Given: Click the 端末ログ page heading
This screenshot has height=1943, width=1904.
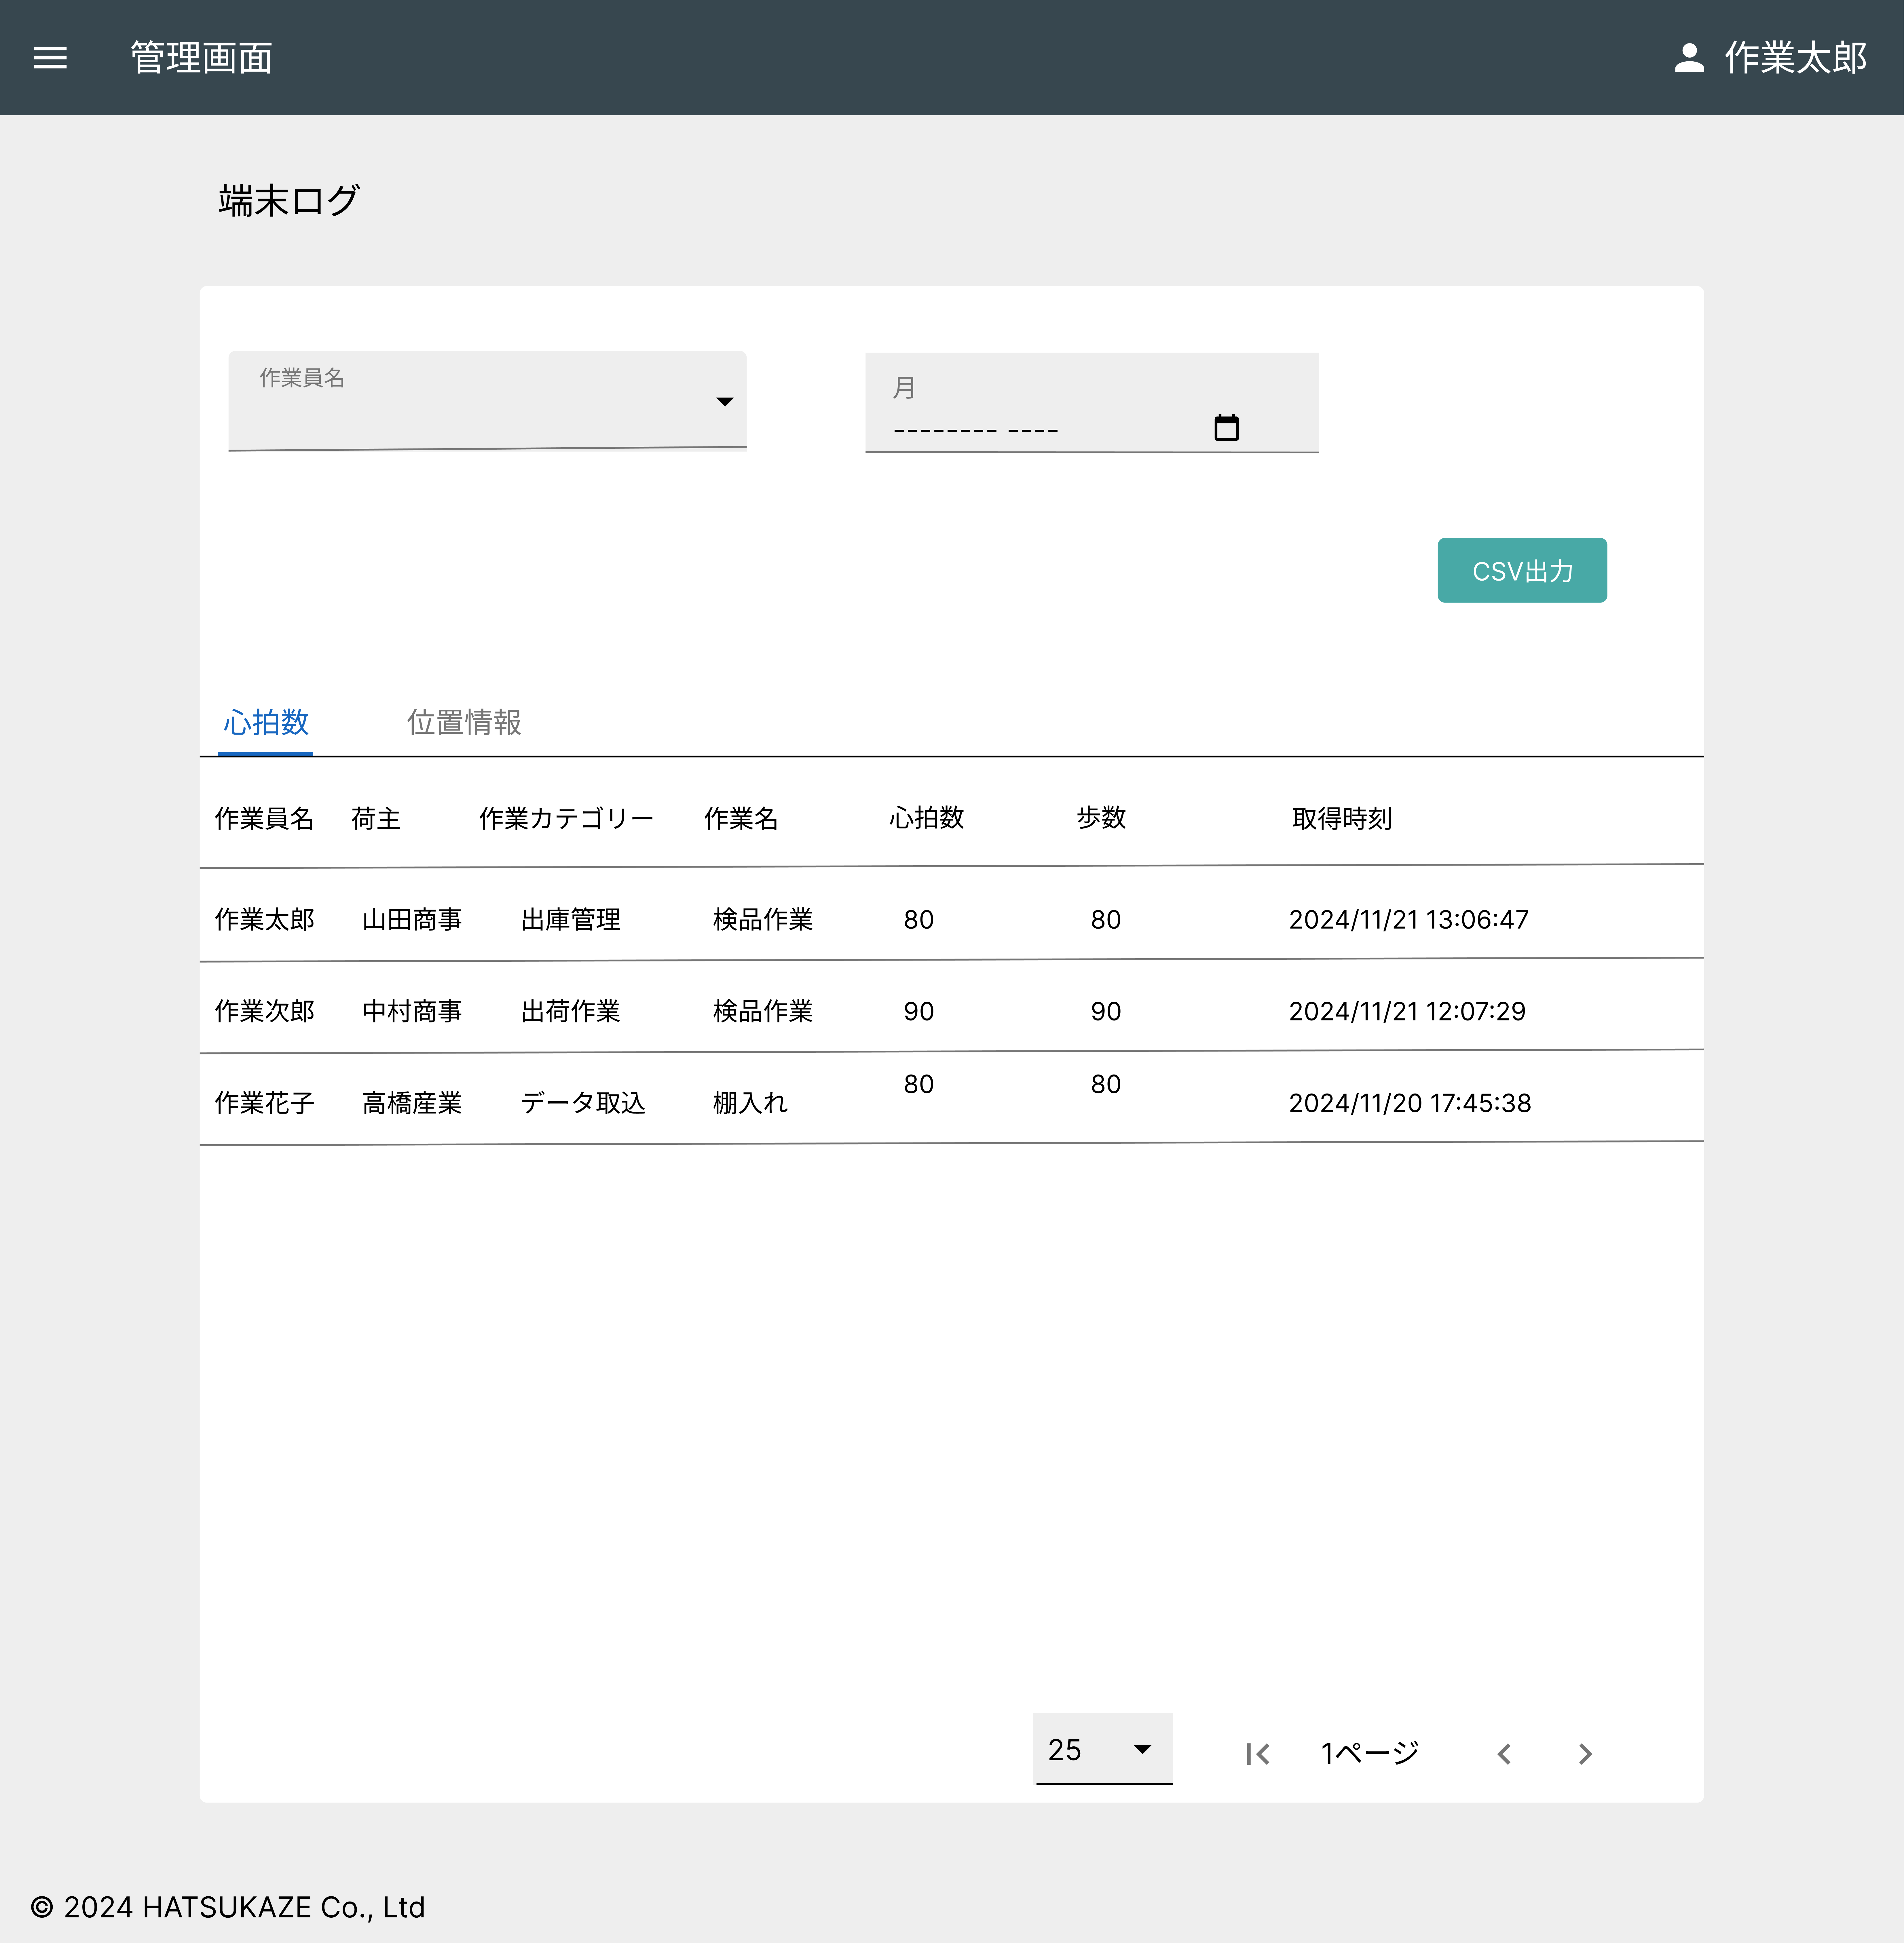Looking at the screenshot, I should pos(289,201).
